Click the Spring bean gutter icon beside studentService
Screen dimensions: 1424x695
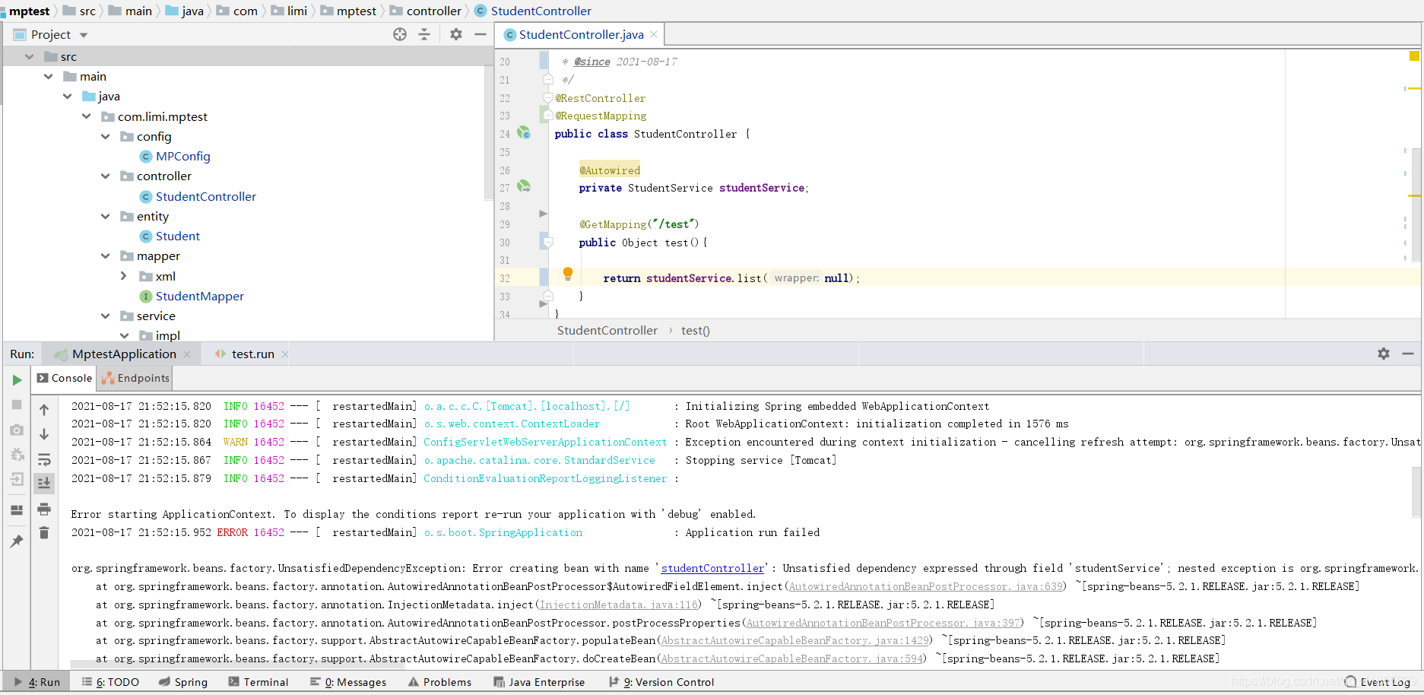(524, 186)
